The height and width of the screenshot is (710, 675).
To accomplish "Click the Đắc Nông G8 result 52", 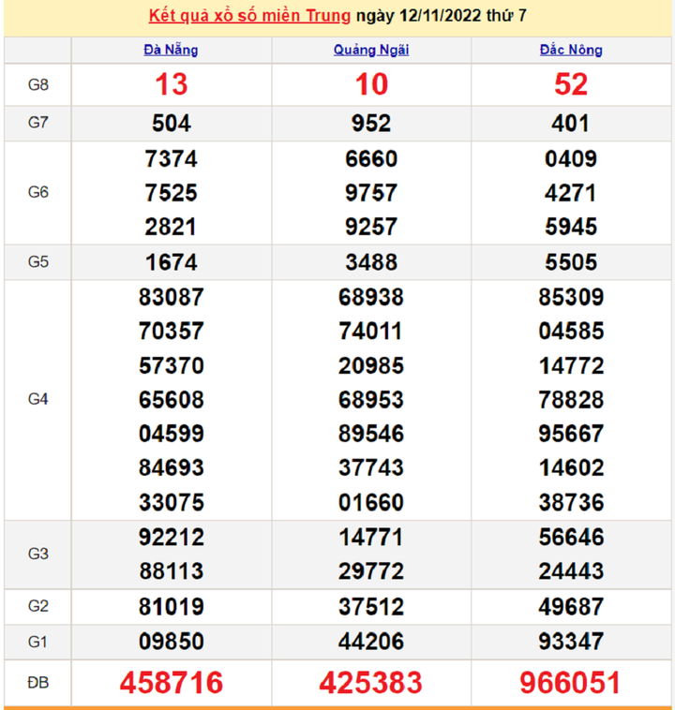I will tap(571, 84).
